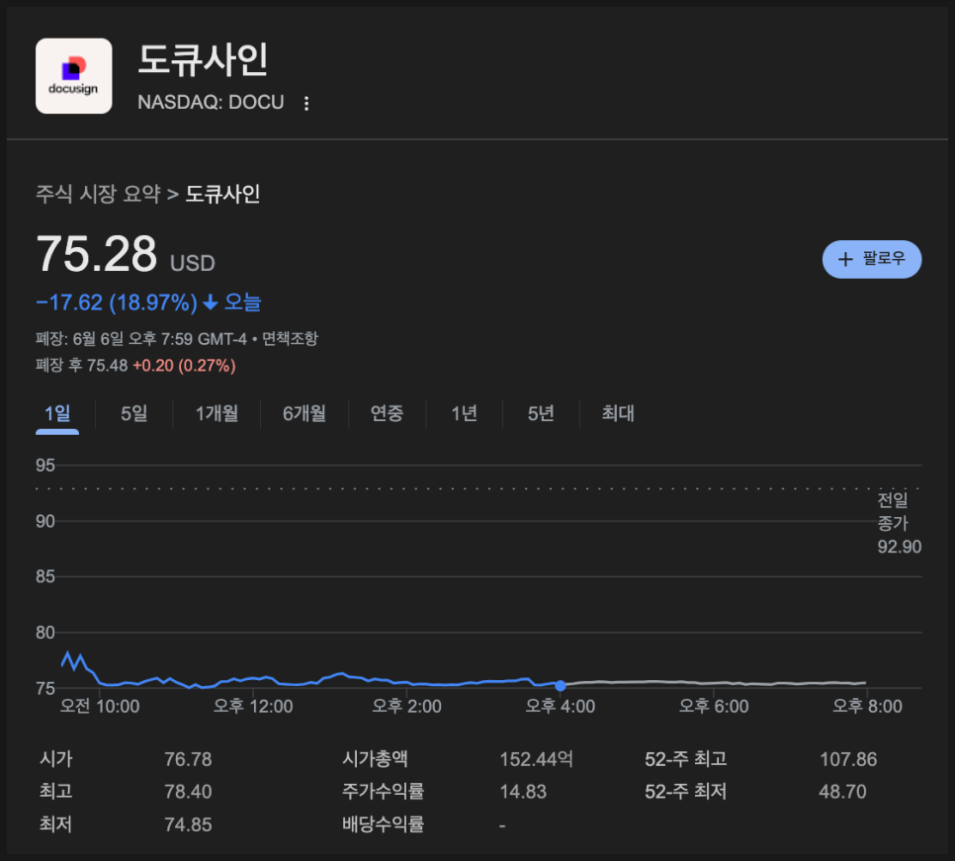
Task: Select the 연중 range tab
Action: 388,414
